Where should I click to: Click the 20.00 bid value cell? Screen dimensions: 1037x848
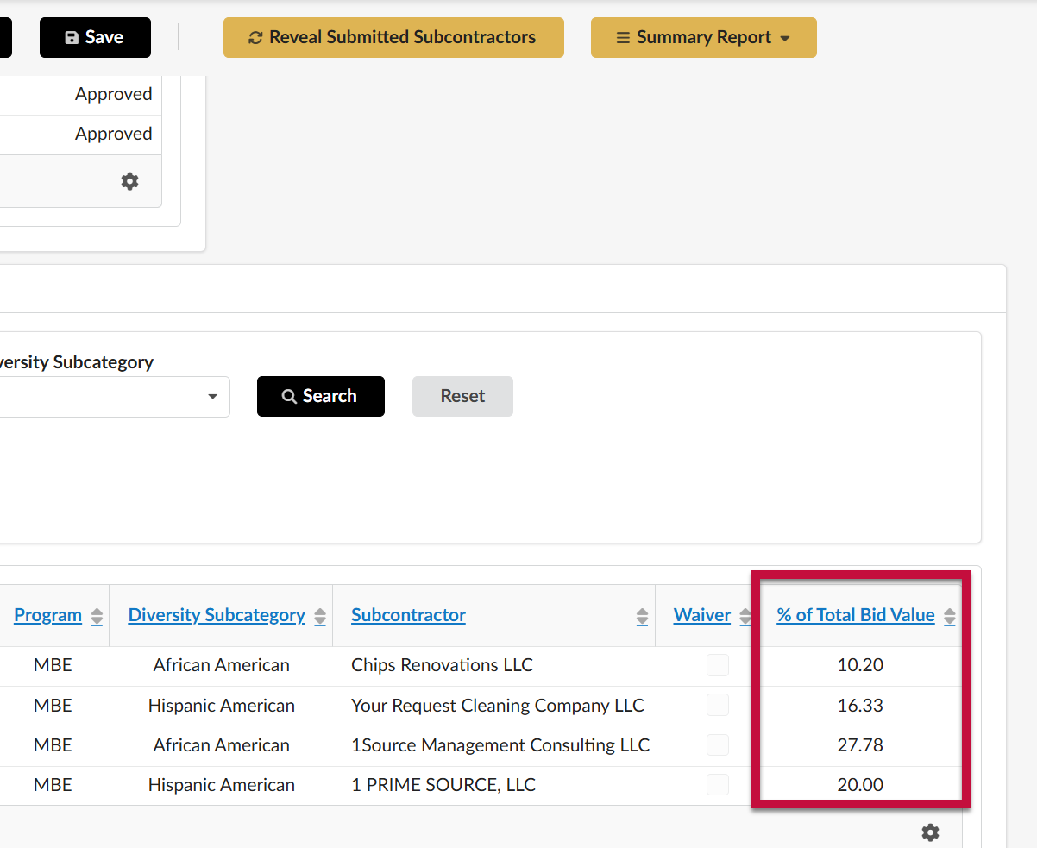pos(860,784)
